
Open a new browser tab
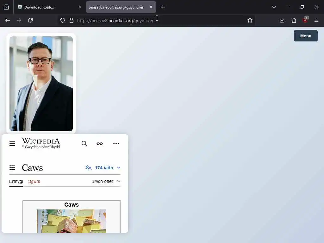tap(163, 7)
